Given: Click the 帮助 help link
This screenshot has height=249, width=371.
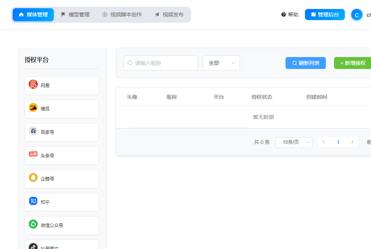Looking at the screenshot, I should coord(290,15).
